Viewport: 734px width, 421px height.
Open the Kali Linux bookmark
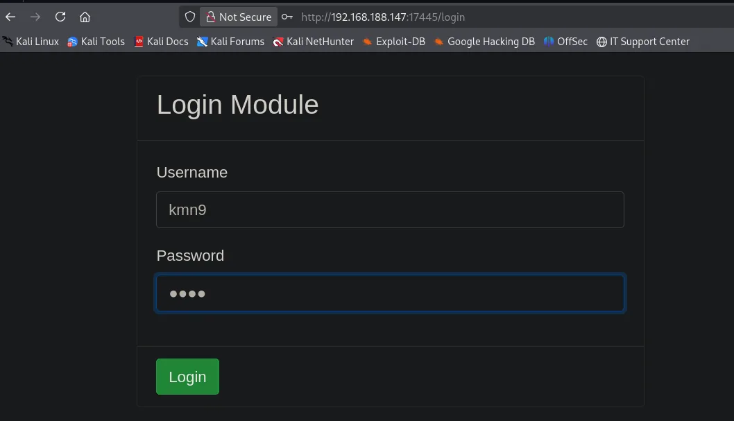point(31,42)
